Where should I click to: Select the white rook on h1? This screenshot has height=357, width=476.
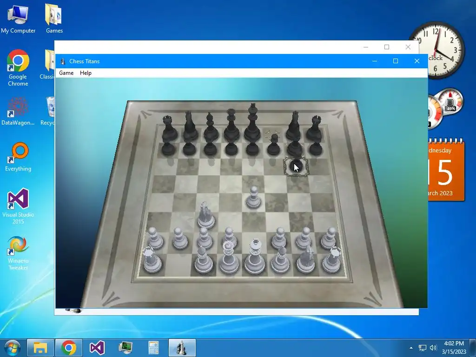tap(332, 260)
